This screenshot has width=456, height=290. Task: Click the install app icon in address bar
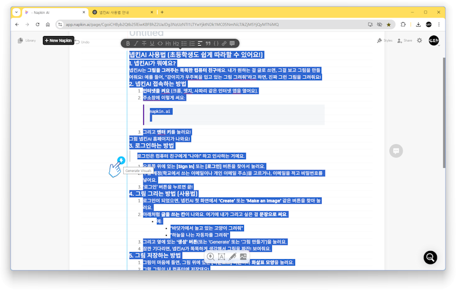point(370,24)
